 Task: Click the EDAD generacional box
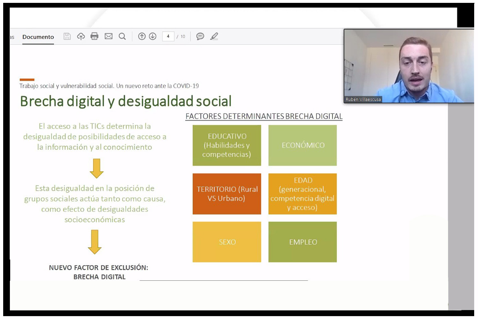coord(302,194)
